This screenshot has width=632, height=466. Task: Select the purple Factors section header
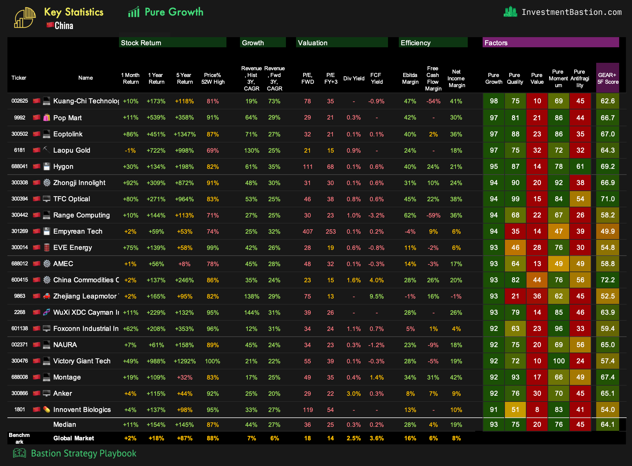[551, 43]
